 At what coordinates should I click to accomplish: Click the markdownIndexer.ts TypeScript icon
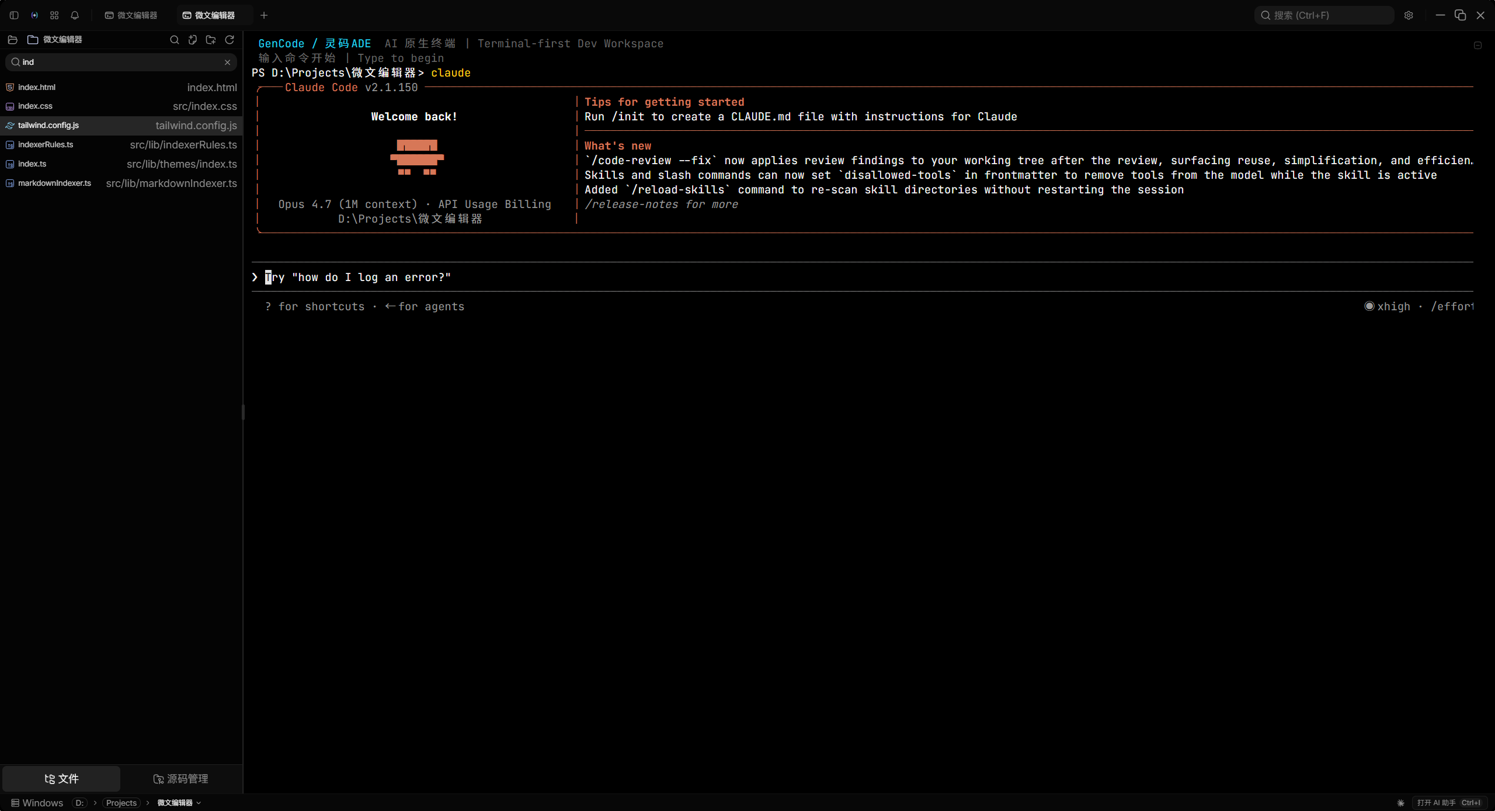[x=10, y=183]
